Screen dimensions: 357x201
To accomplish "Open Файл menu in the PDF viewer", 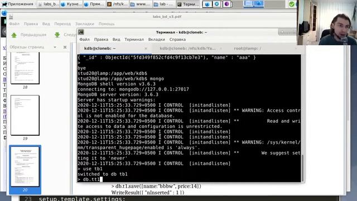I will tap(14, 23).
